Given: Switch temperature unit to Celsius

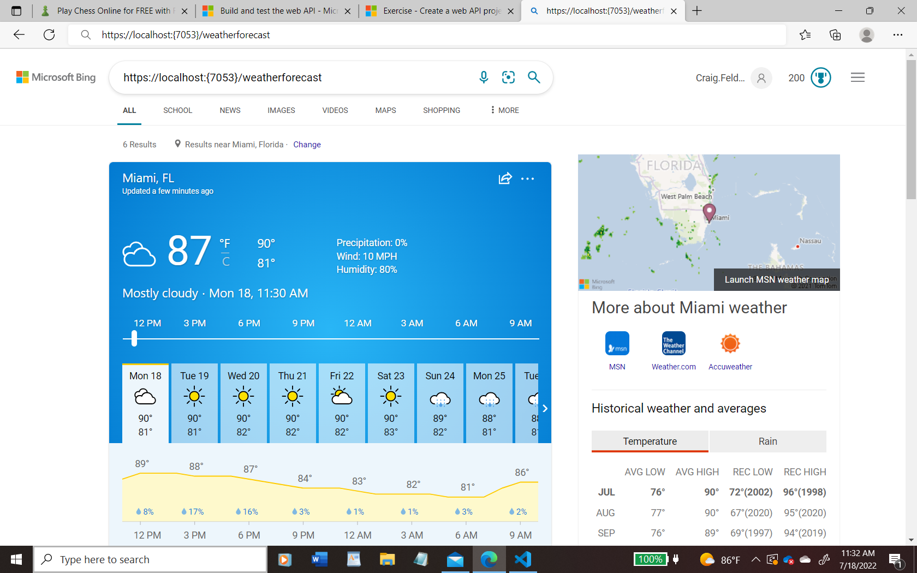Looking at the screenshot, I should (226, 262).
